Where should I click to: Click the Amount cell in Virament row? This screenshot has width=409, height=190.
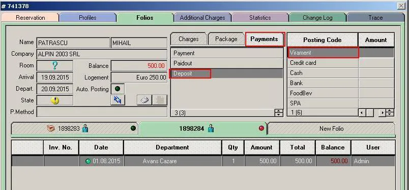(x=376, y=53)
